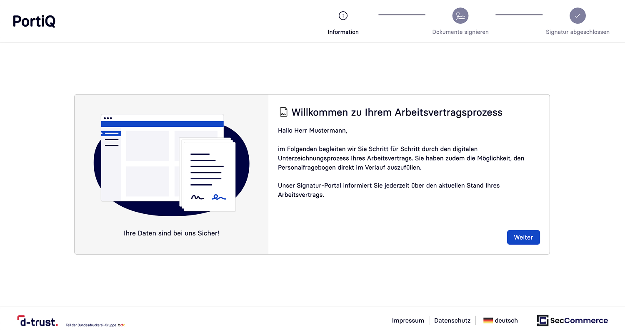Screen dimensions: 625x334
Task: Go to the Signatur abgeschlossen step label
Action: click(x=577, y=32)
